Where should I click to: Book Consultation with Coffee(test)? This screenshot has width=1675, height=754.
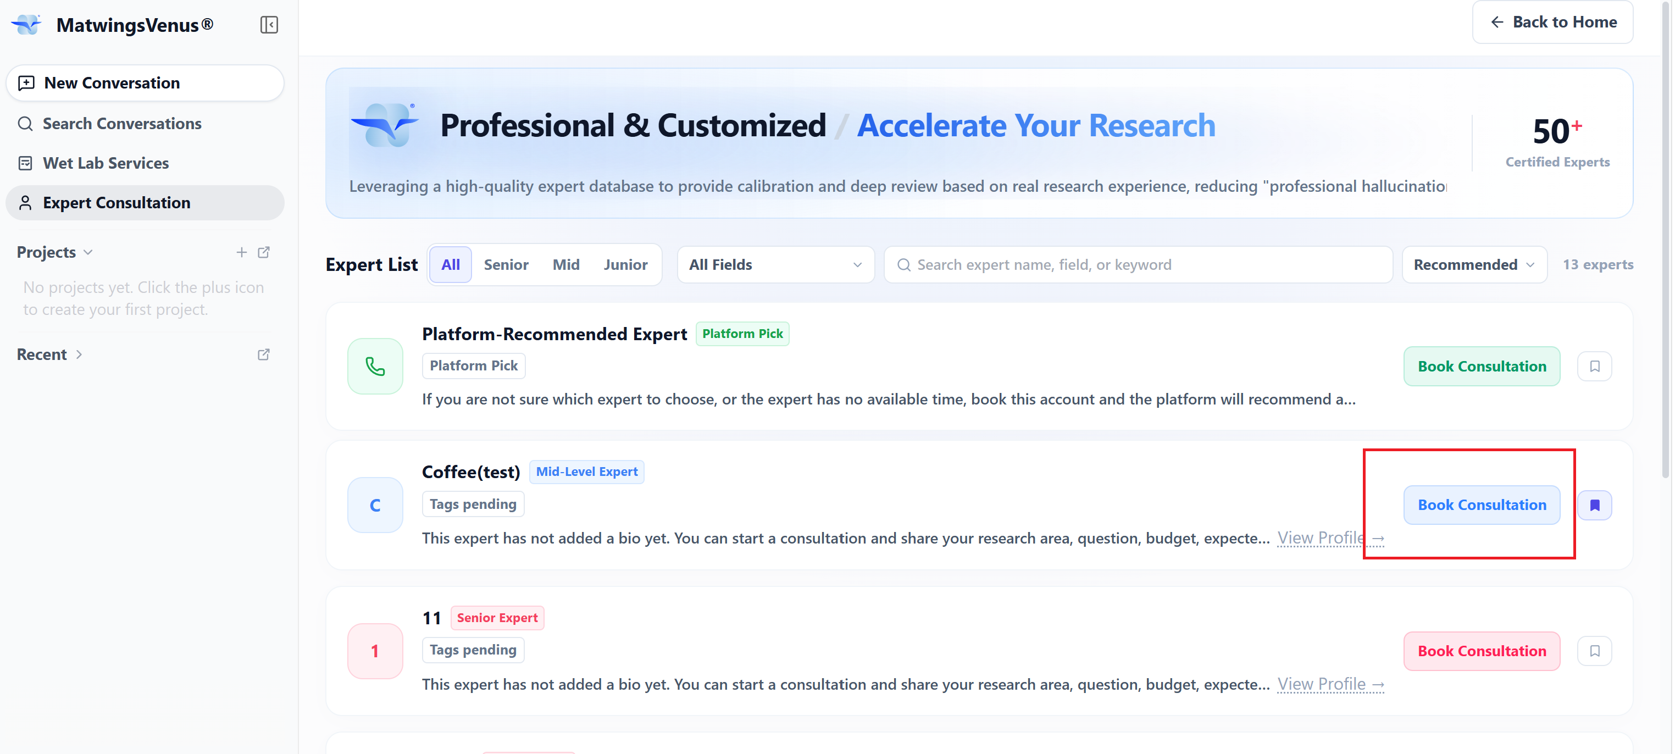(1481, 505)
